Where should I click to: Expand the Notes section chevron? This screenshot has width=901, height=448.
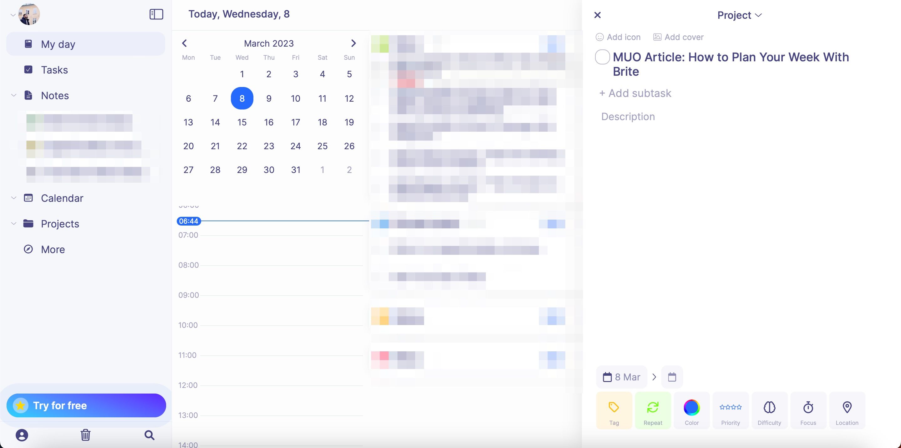pyautogui.click(x=14, y=95)
